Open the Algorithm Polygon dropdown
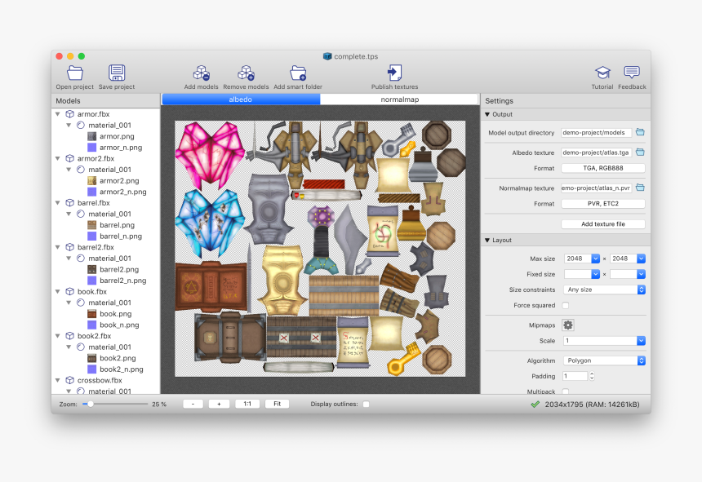The width and height of the screenshot is (702, 482). [604, 360]
